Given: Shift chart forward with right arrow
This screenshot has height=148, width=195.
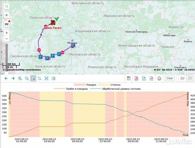Looking at the screenshot, I should tap(13, 78).
